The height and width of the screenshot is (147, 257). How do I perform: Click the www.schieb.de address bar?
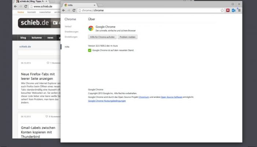click(x=45, y=6)
